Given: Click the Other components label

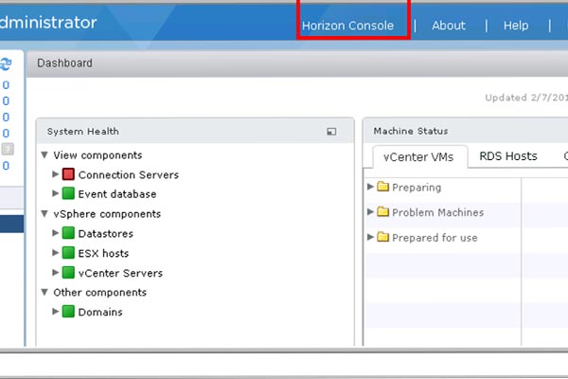Looking at the screenshot, I should 100,293.
